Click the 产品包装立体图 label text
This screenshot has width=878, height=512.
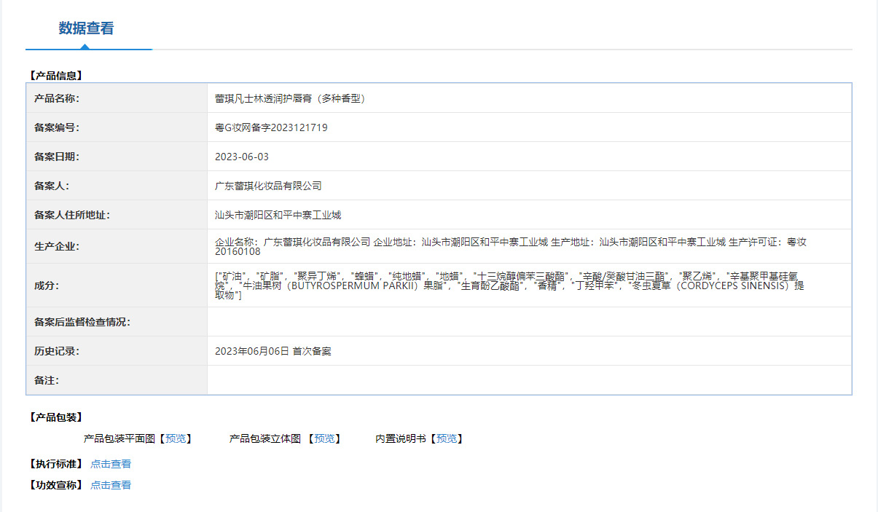[x=265, y=438]
